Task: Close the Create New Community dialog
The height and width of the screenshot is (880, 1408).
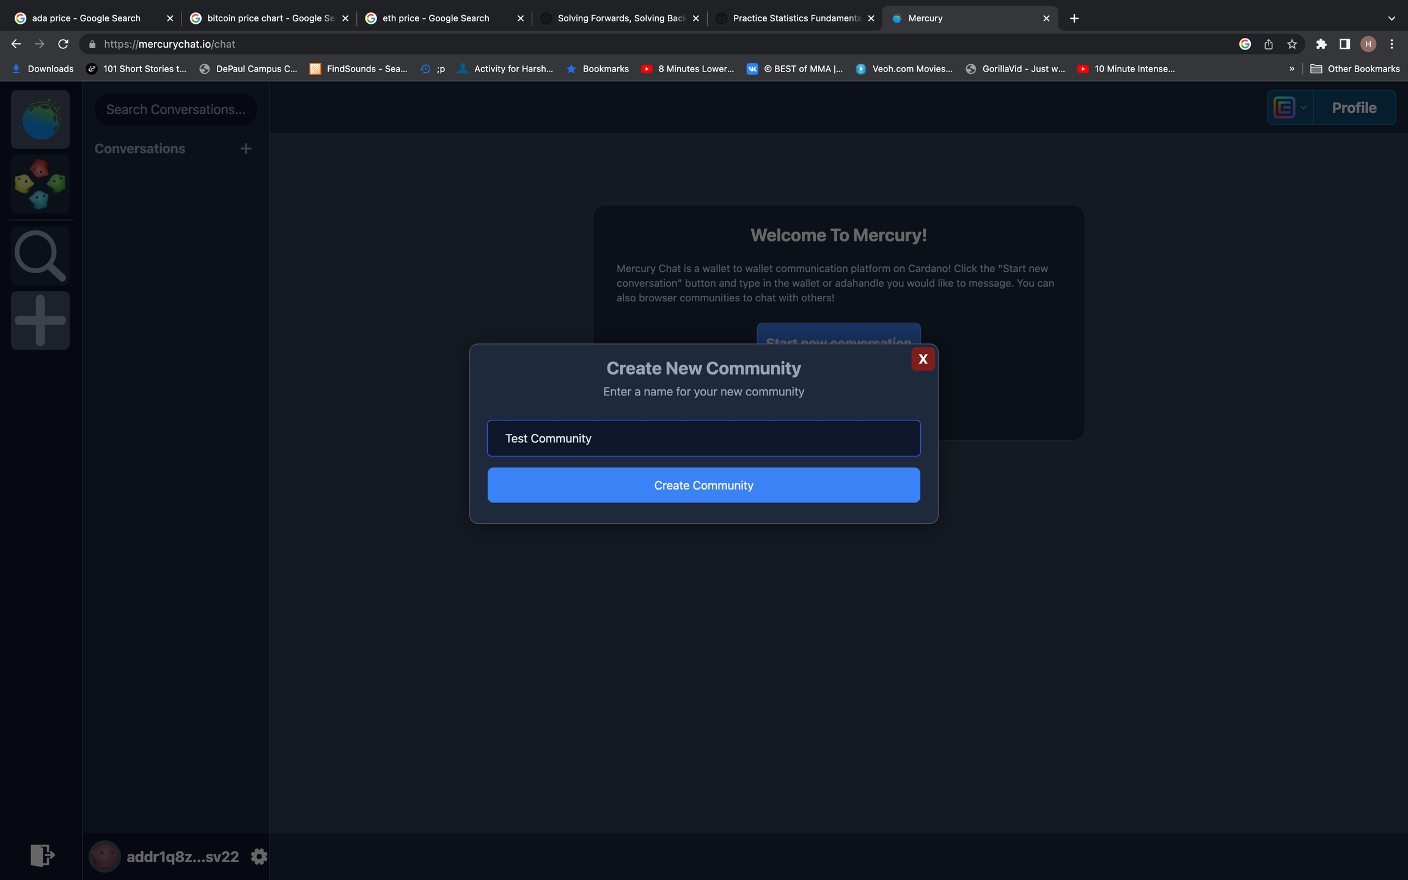Action: coord(923,359)
